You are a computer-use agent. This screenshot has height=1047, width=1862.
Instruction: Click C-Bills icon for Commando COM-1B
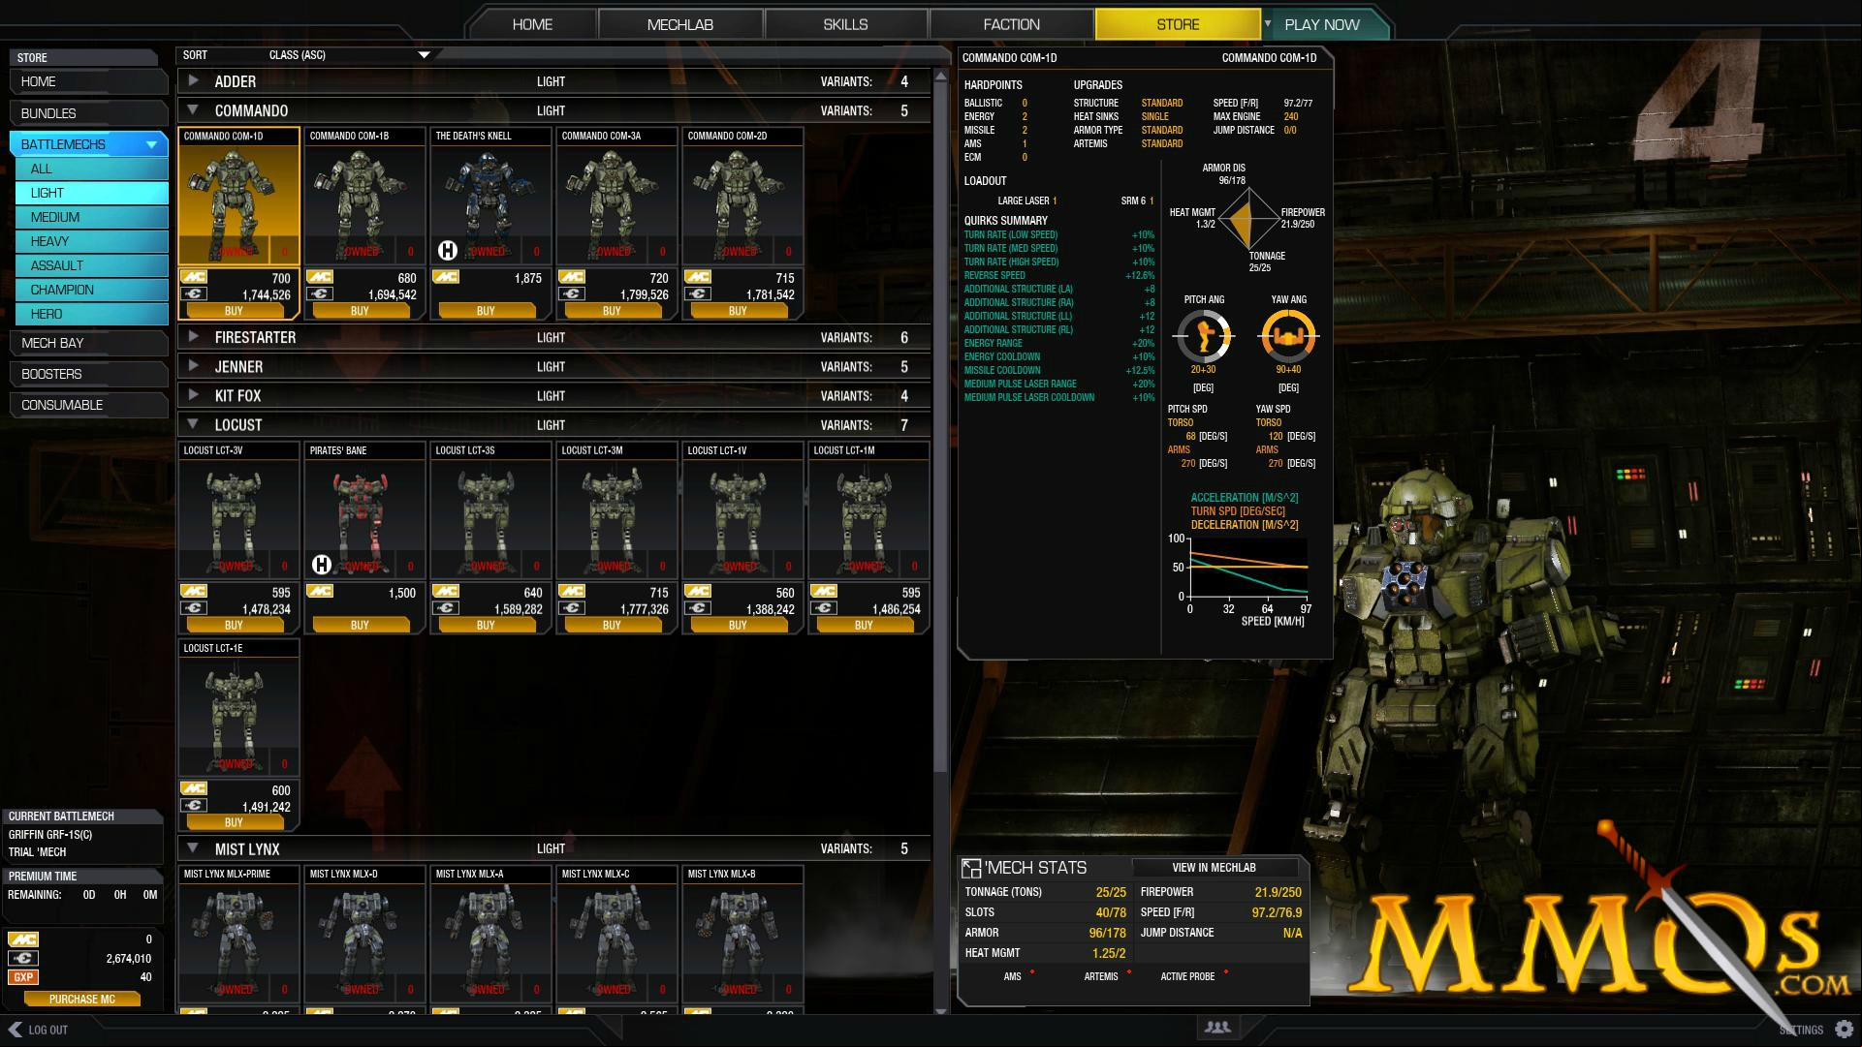320,294
